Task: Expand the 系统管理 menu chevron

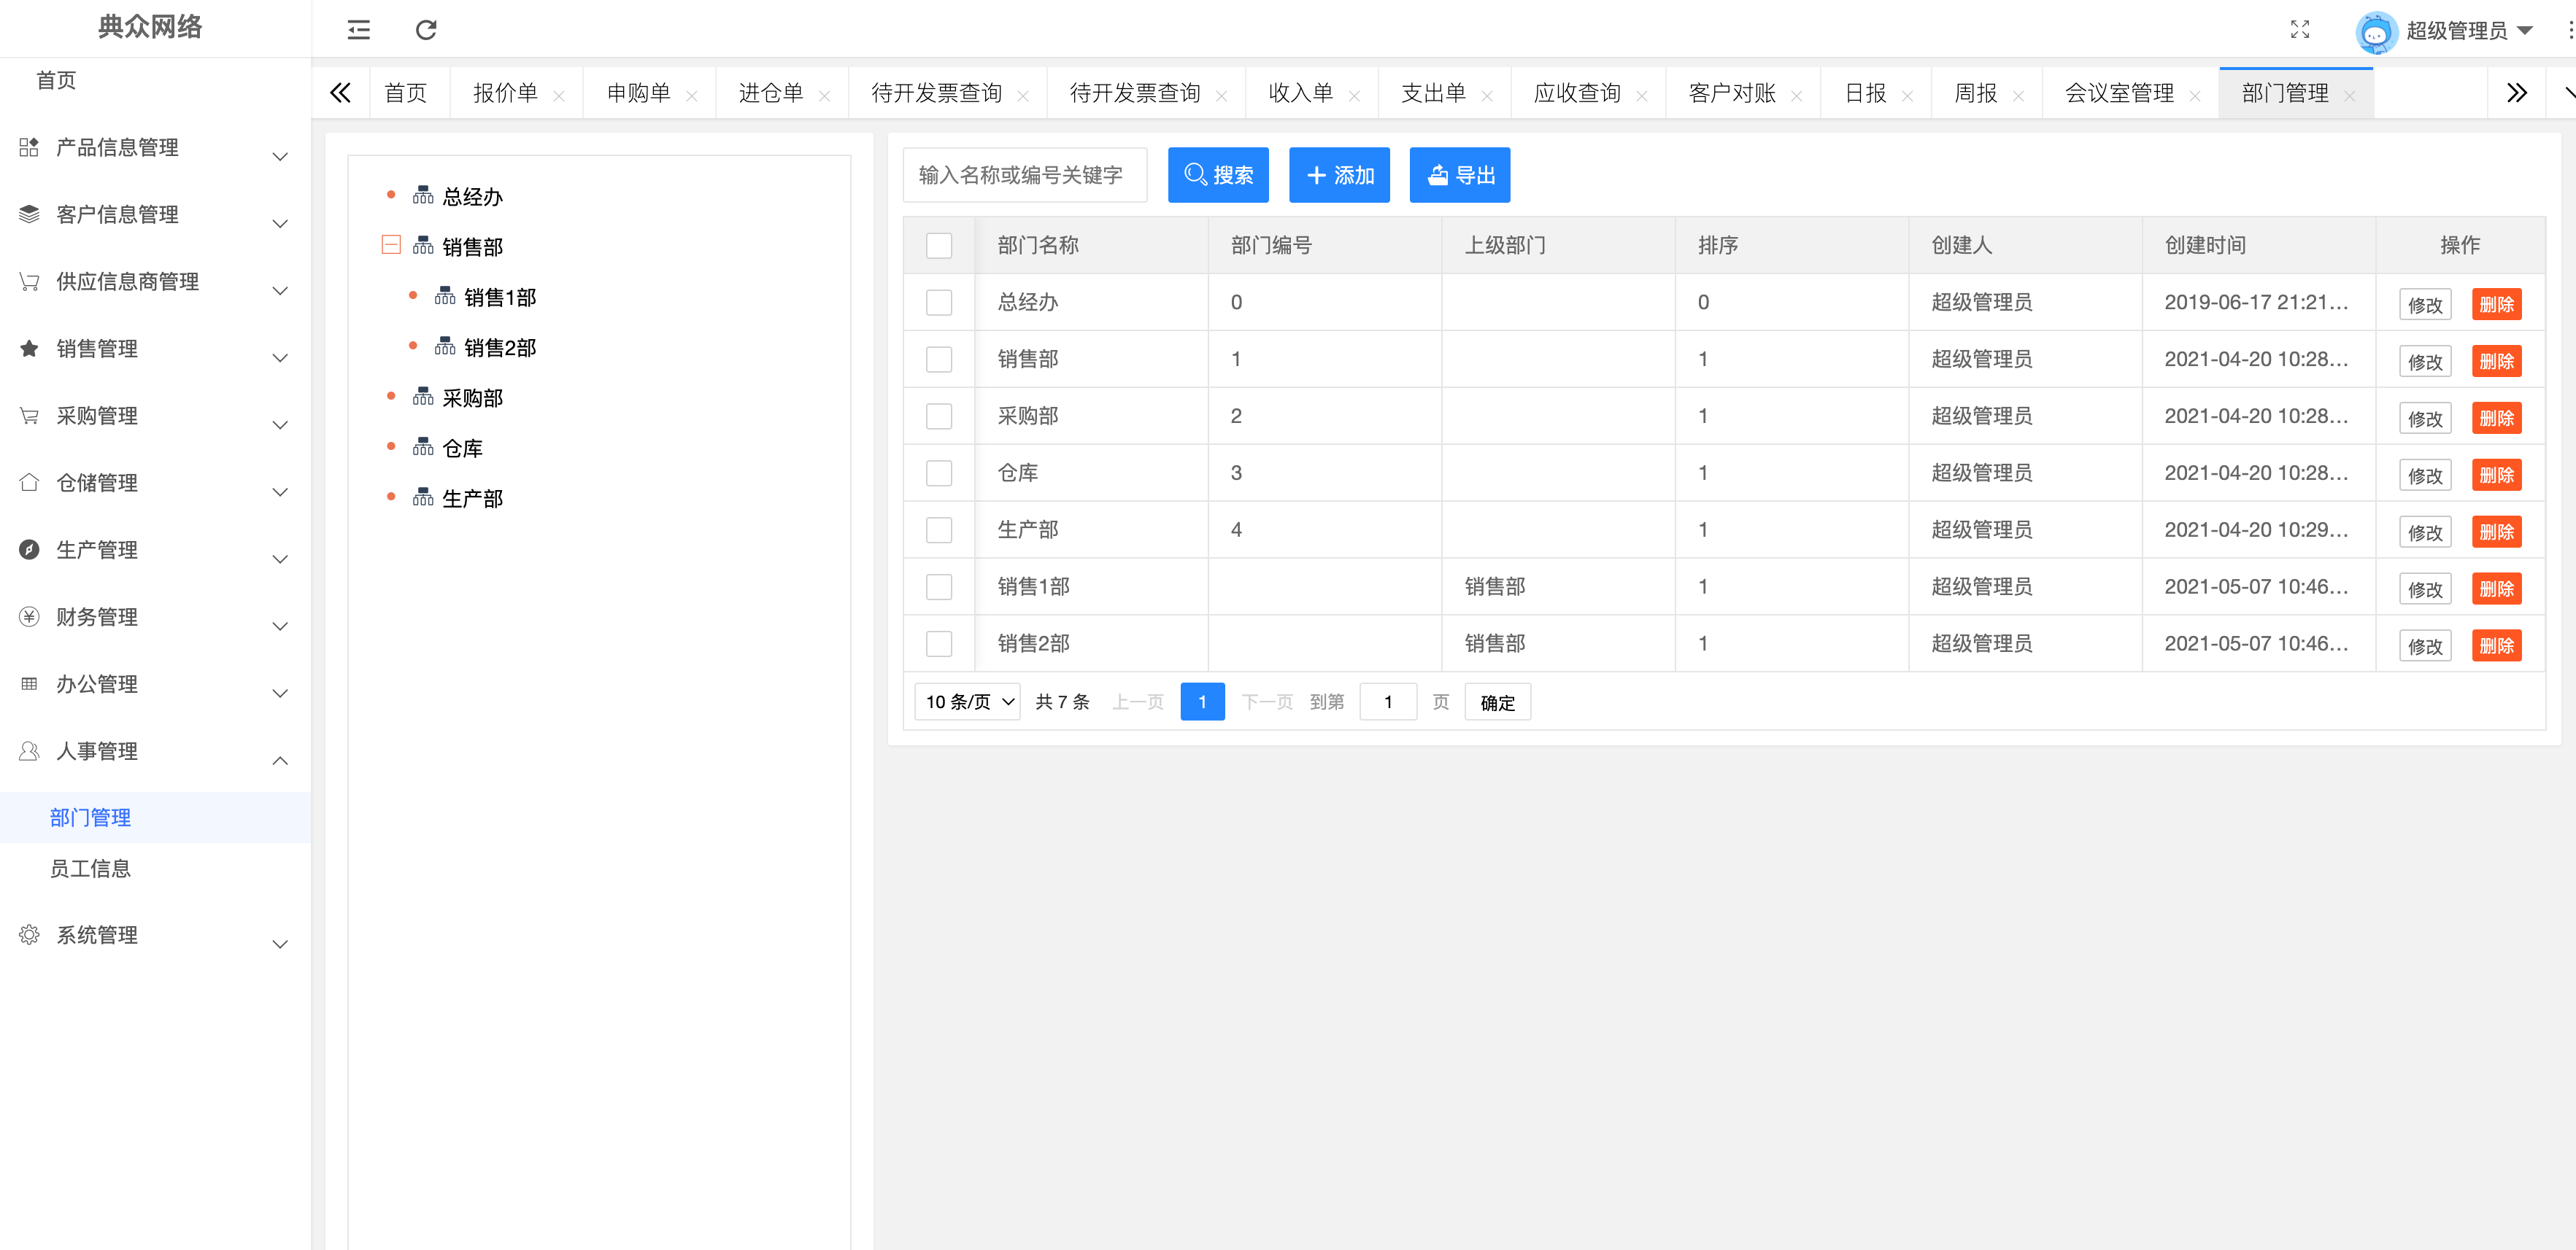Action: click(280, 943)
